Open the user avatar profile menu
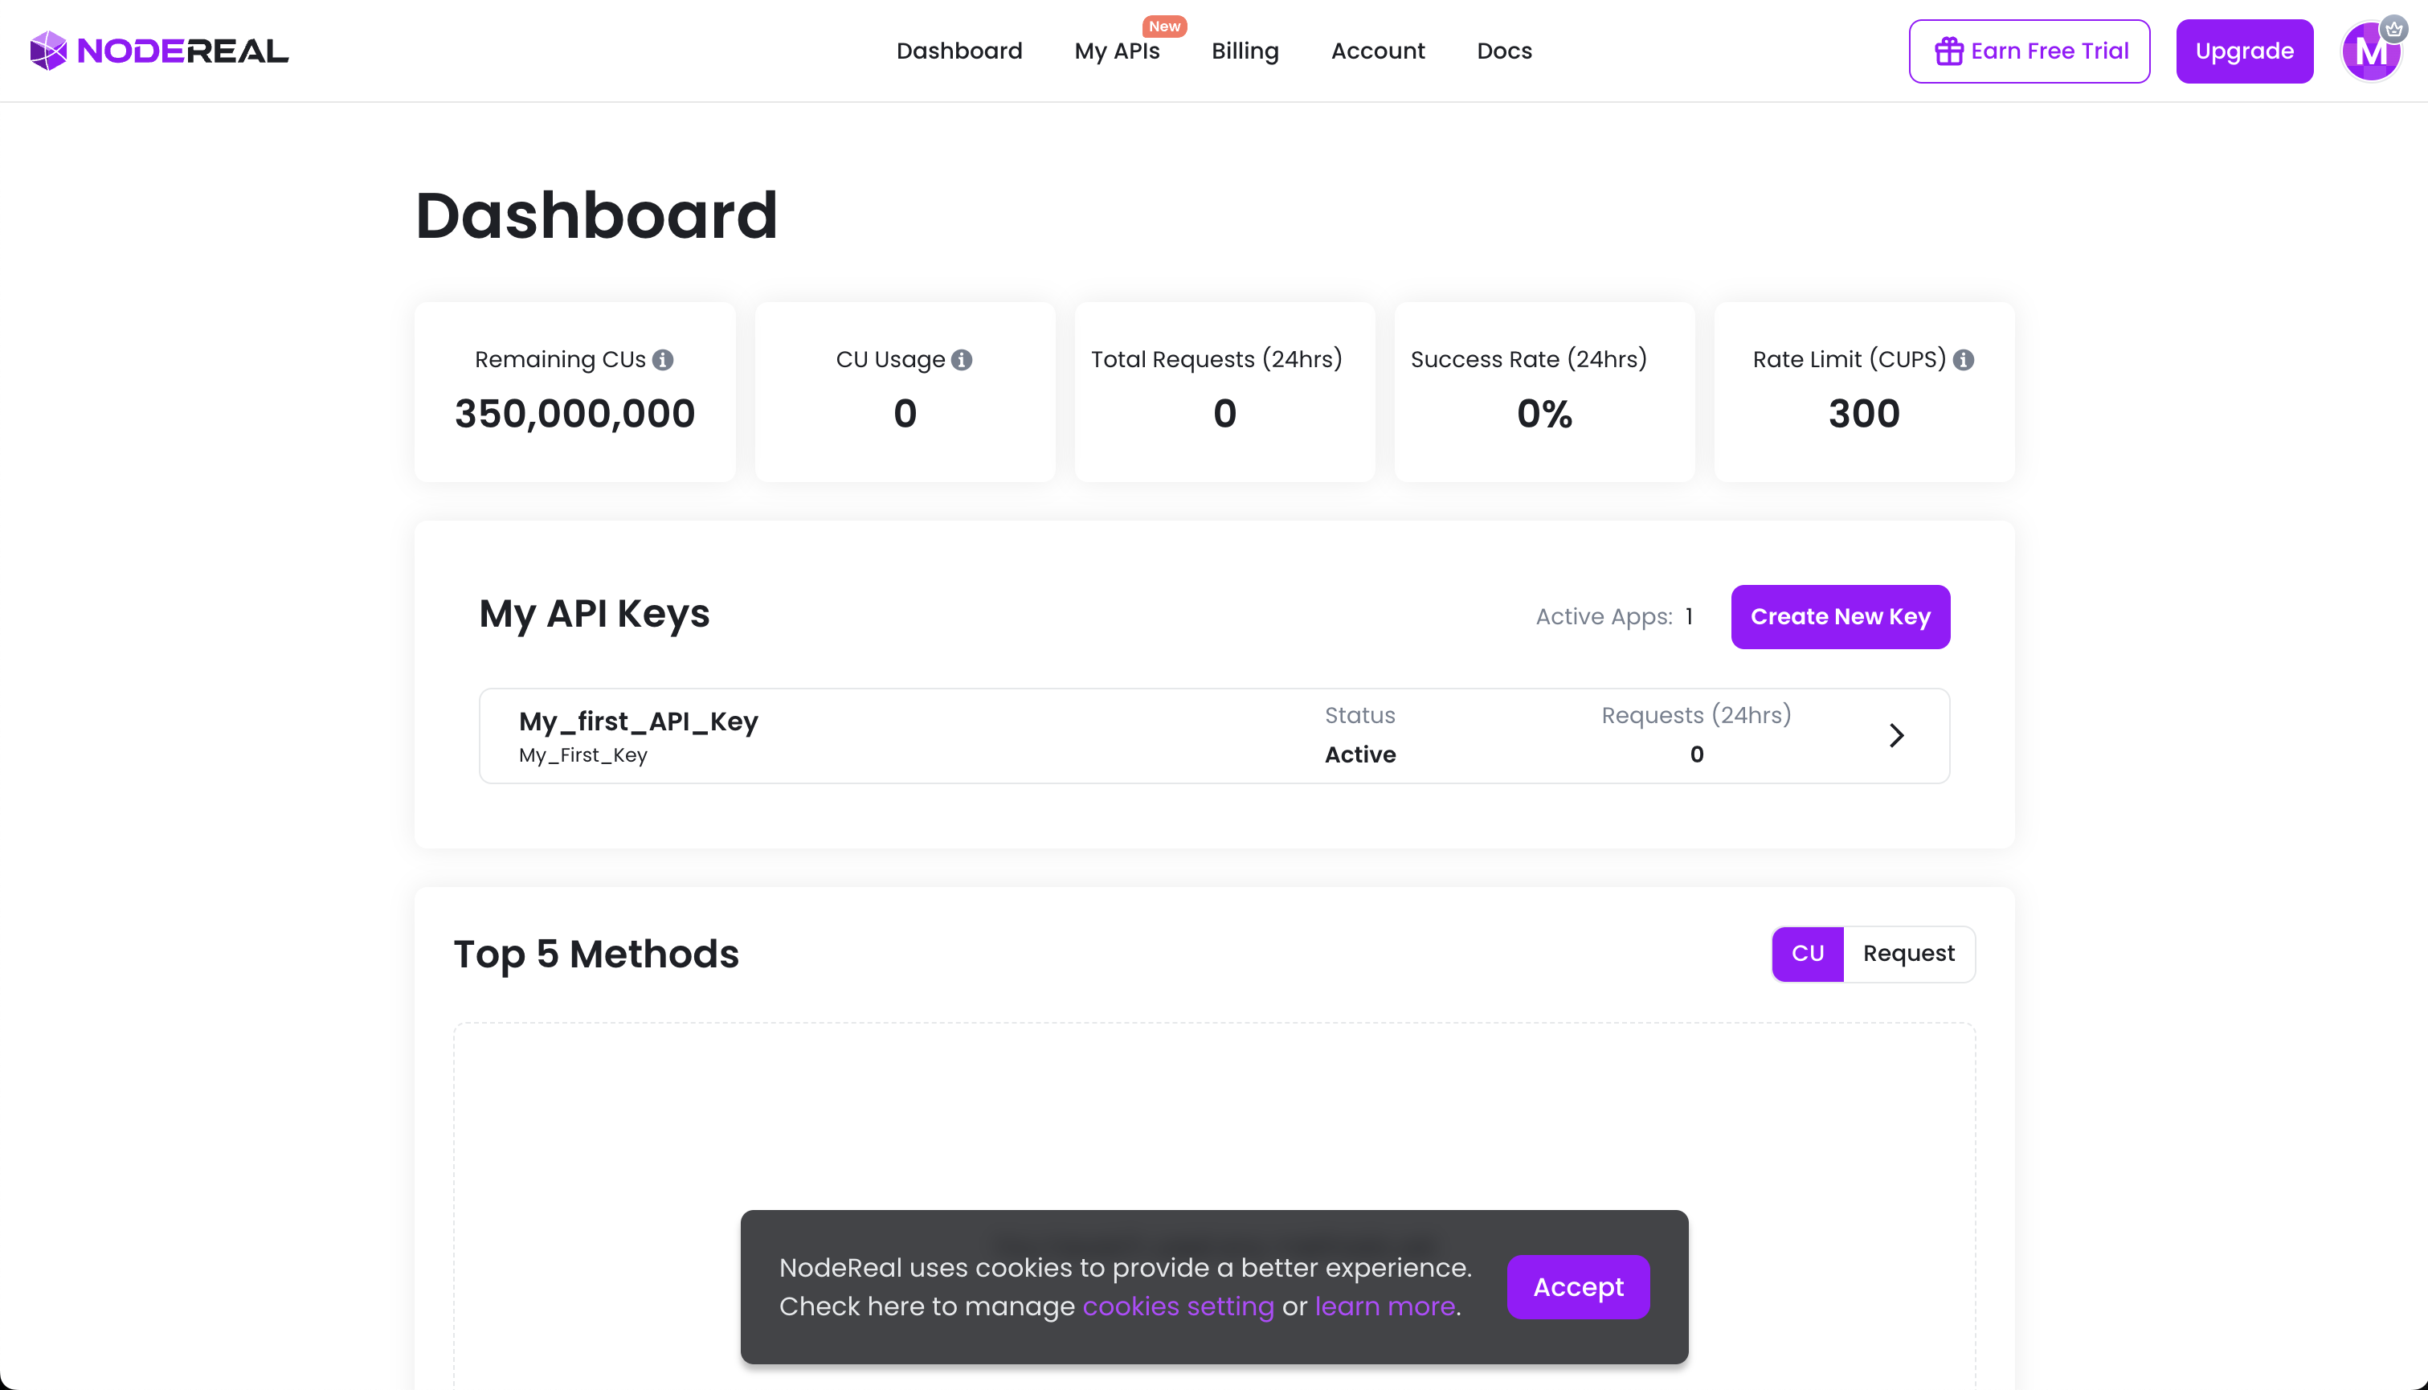The height and width of the screenshot is (1390, 2428). pyautogui.click(x=2369, y=52)
